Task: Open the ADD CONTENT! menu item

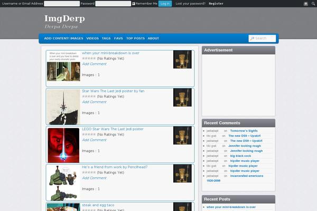Action: [57, 39]
